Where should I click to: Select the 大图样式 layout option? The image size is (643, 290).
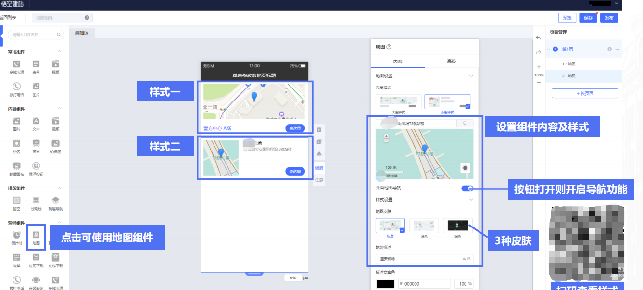point(399,102)
